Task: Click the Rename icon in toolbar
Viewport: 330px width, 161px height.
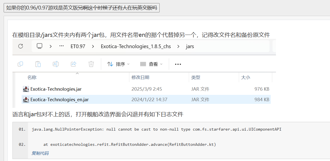Action: pos(56,64)
